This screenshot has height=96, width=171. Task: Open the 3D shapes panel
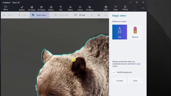[x=41, y=8]
